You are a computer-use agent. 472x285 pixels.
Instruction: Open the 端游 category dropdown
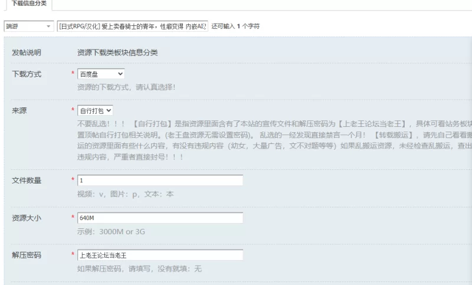point(29,26)
